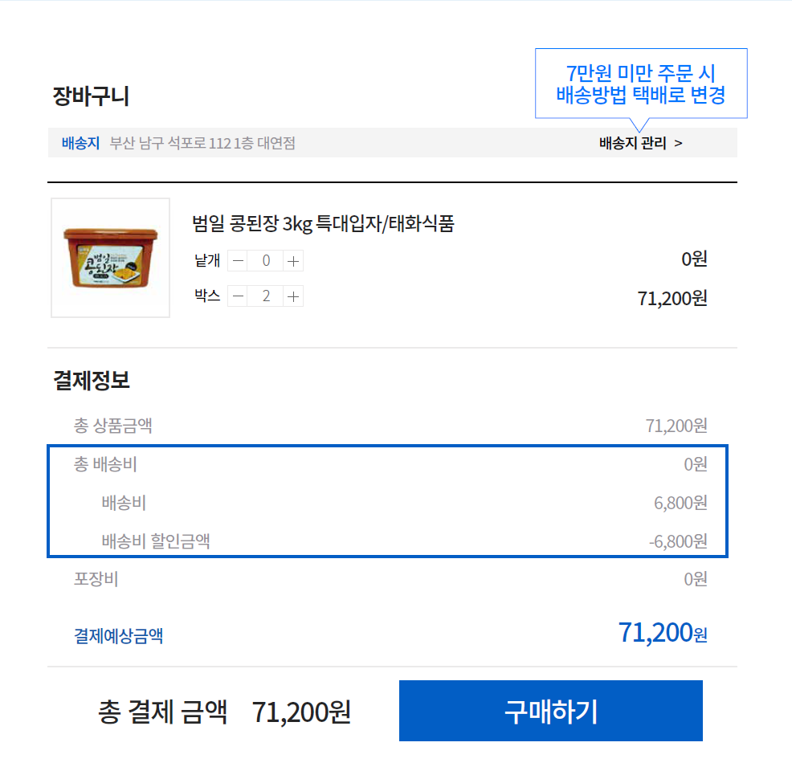
Task: Click the 낱개 quantity input field
Action: 266,260
